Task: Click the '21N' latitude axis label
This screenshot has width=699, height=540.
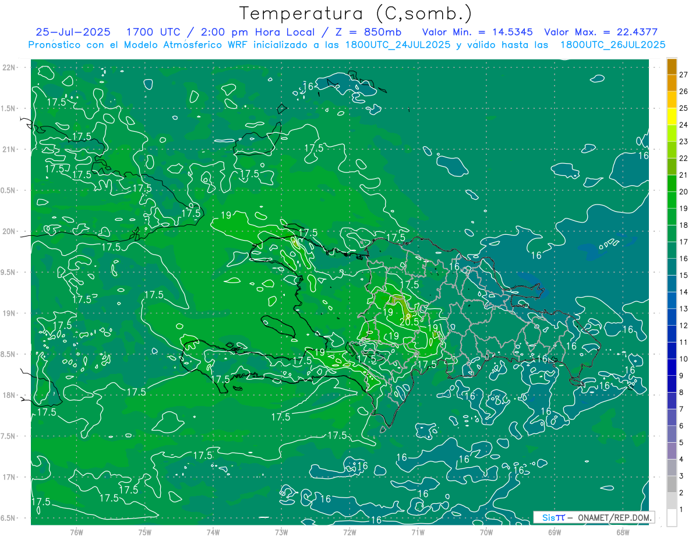Action: pos(9,149)
